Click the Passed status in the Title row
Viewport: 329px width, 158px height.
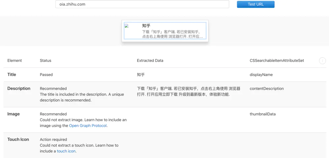[46, 74]
